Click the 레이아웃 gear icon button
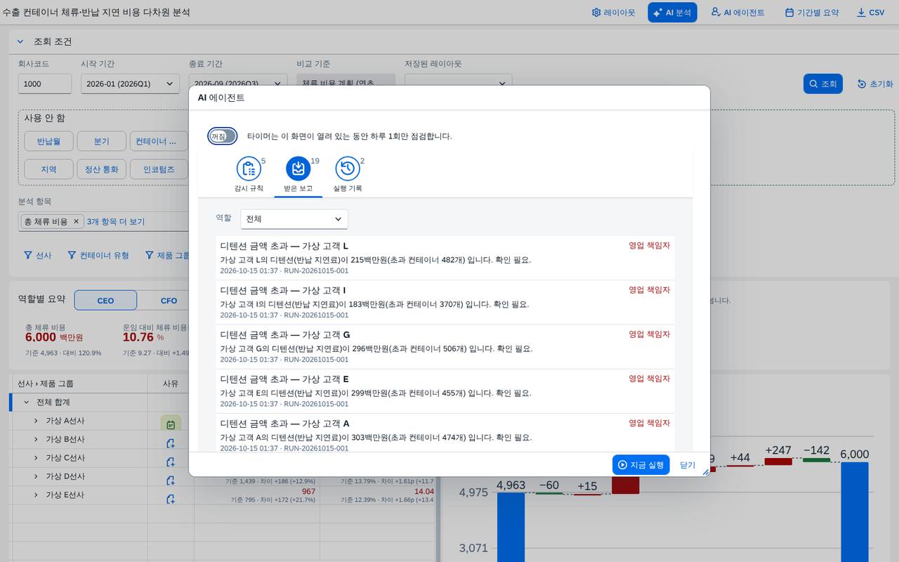Viewport: 899px width, 562px height. click(x=596, y=13)
